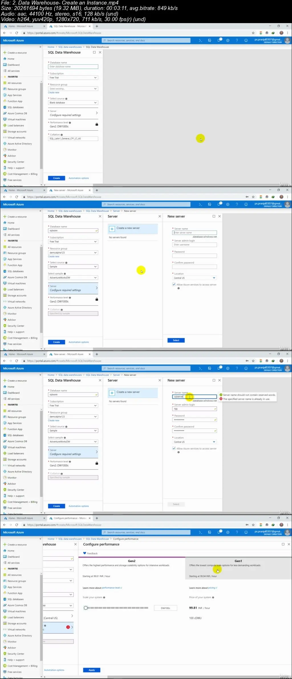Click Dashboard icon in Configure performance window sidebar
This screenshot has width=292, height=679.
click(x=5, y=557)
